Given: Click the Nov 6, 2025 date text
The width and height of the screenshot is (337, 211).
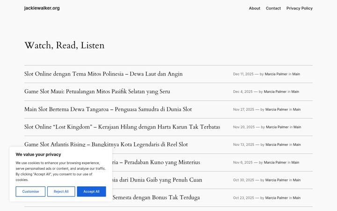Looking at the screenshot, I should (243, 162).
